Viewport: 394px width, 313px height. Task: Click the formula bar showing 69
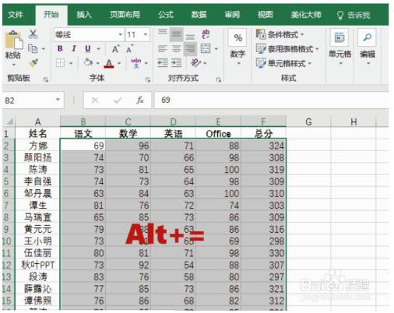point(271,100)
